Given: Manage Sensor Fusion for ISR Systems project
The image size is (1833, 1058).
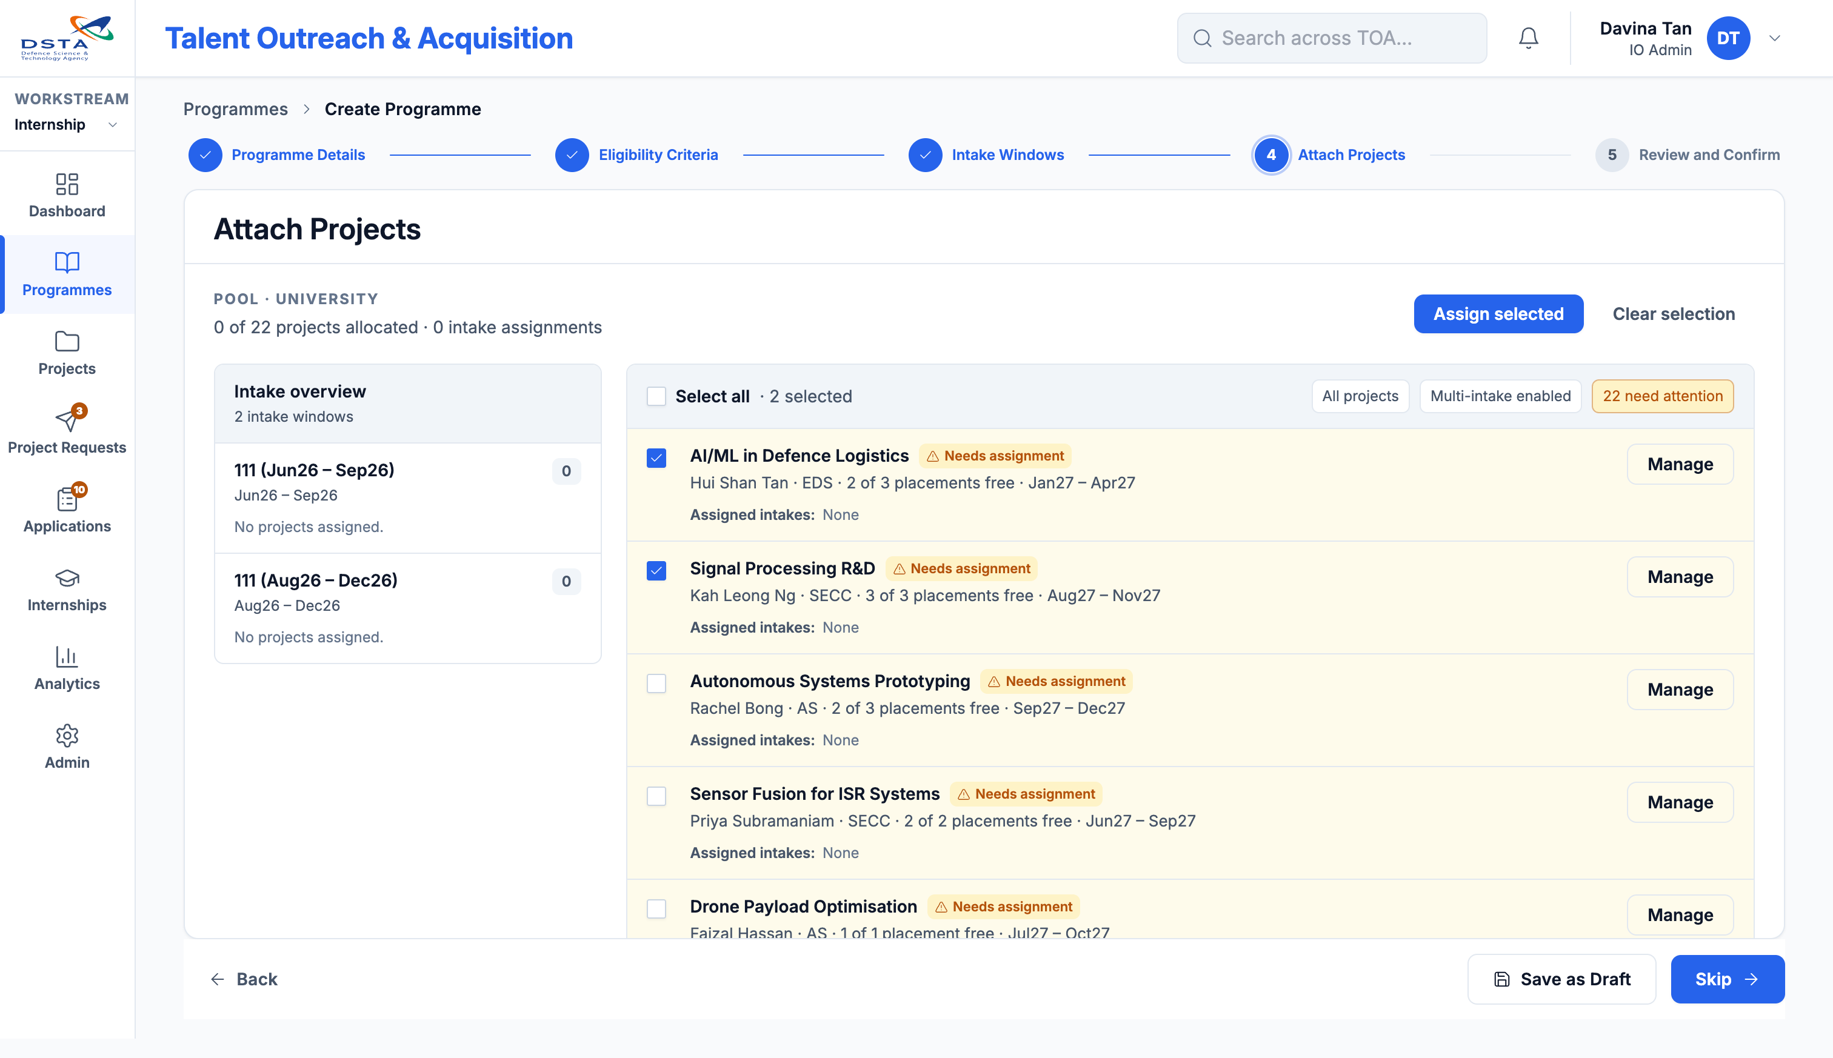Looking at the screenshot, I should [1680, 802].
